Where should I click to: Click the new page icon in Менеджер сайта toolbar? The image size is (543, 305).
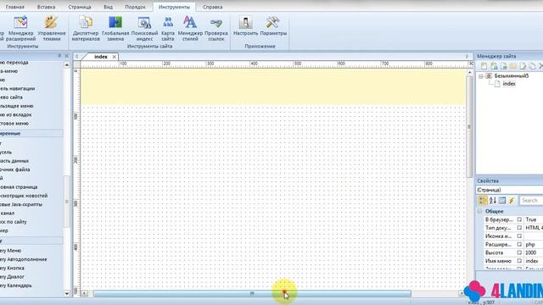click(484, 66)
